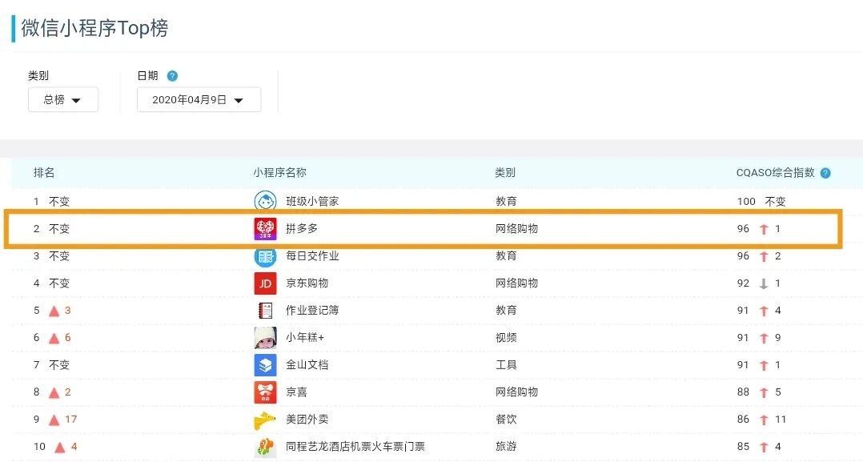Click the index up arrow in 京喜 row
The image size is (863, 462).
[764, 392]
